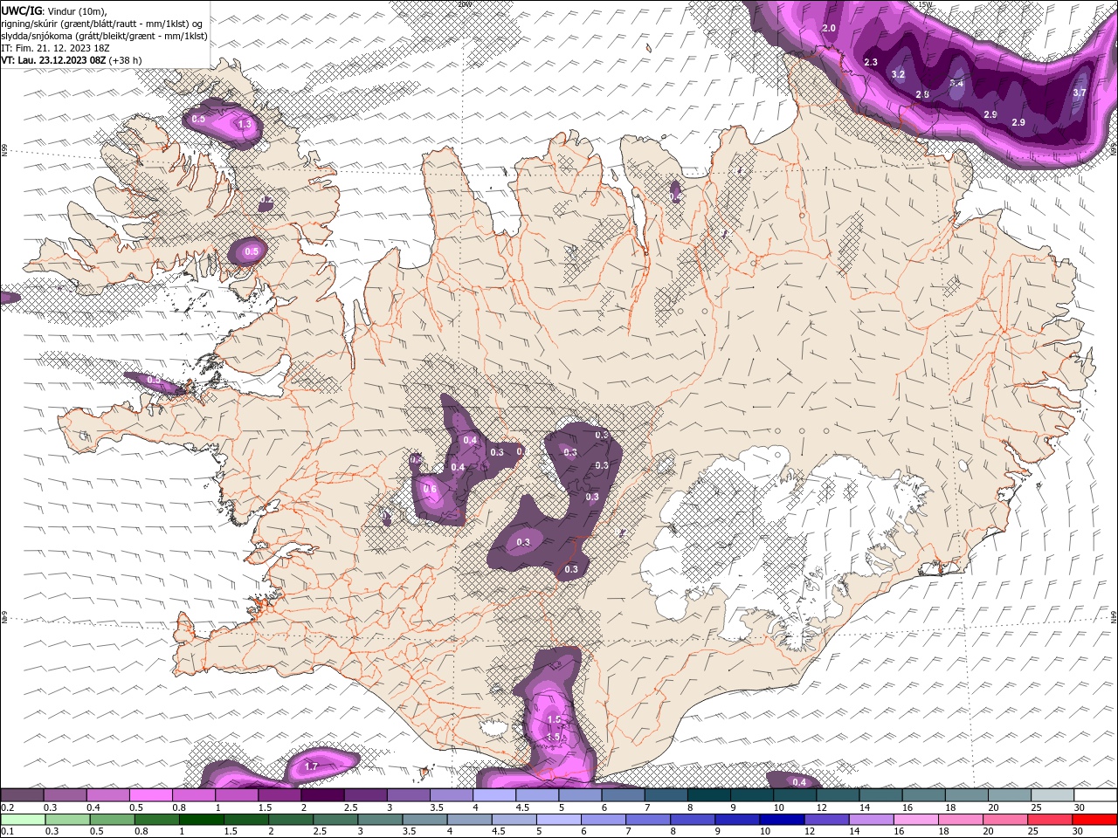The height and width of the screenshot is (838, 1118).
Task: Click the 2.0 precipitation value on the map
Action: click(x=830, y=29)
